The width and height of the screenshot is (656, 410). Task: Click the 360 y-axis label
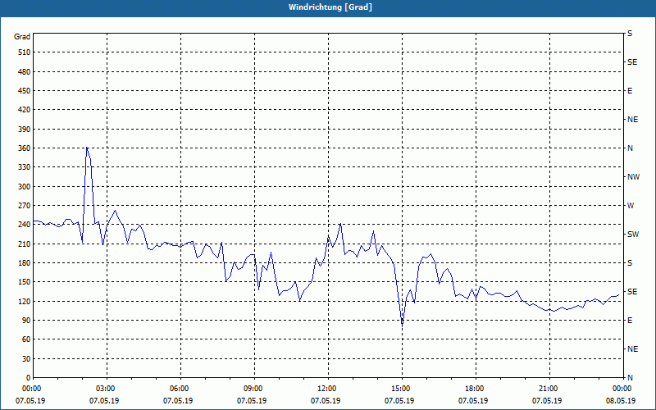(x=25, y=148)
